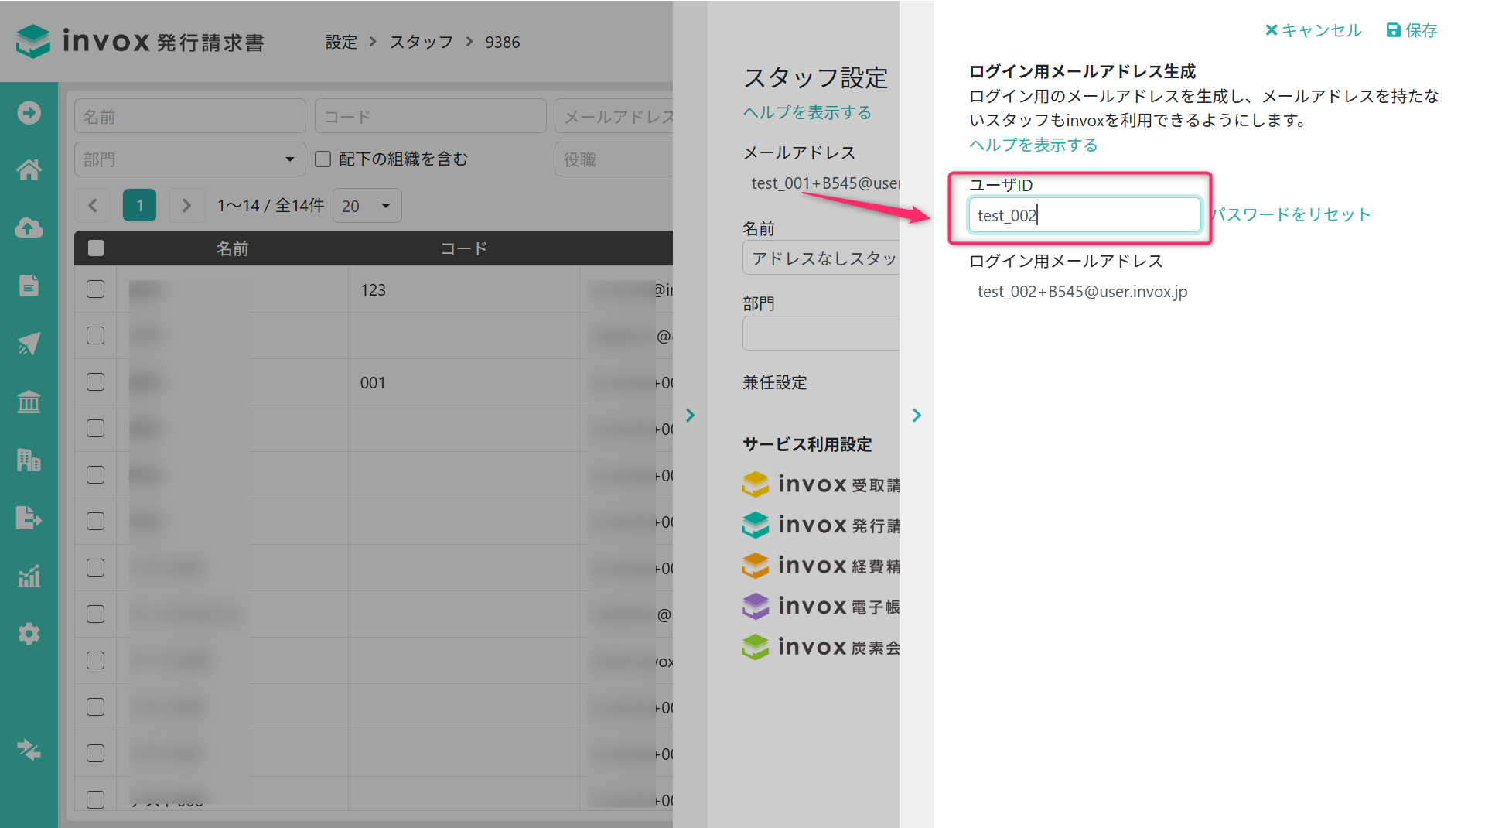This screenshot has height=828, width=1485.
Task: Open the settings gear icon in sidebar
Action: [29, 634]
